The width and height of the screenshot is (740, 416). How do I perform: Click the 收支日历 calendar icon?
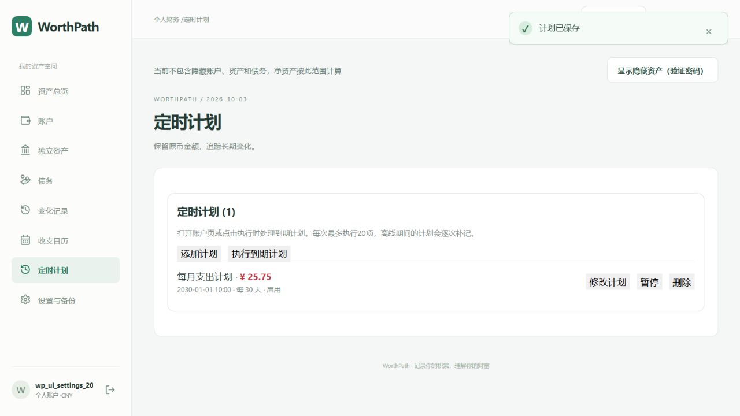coord(25,240)
